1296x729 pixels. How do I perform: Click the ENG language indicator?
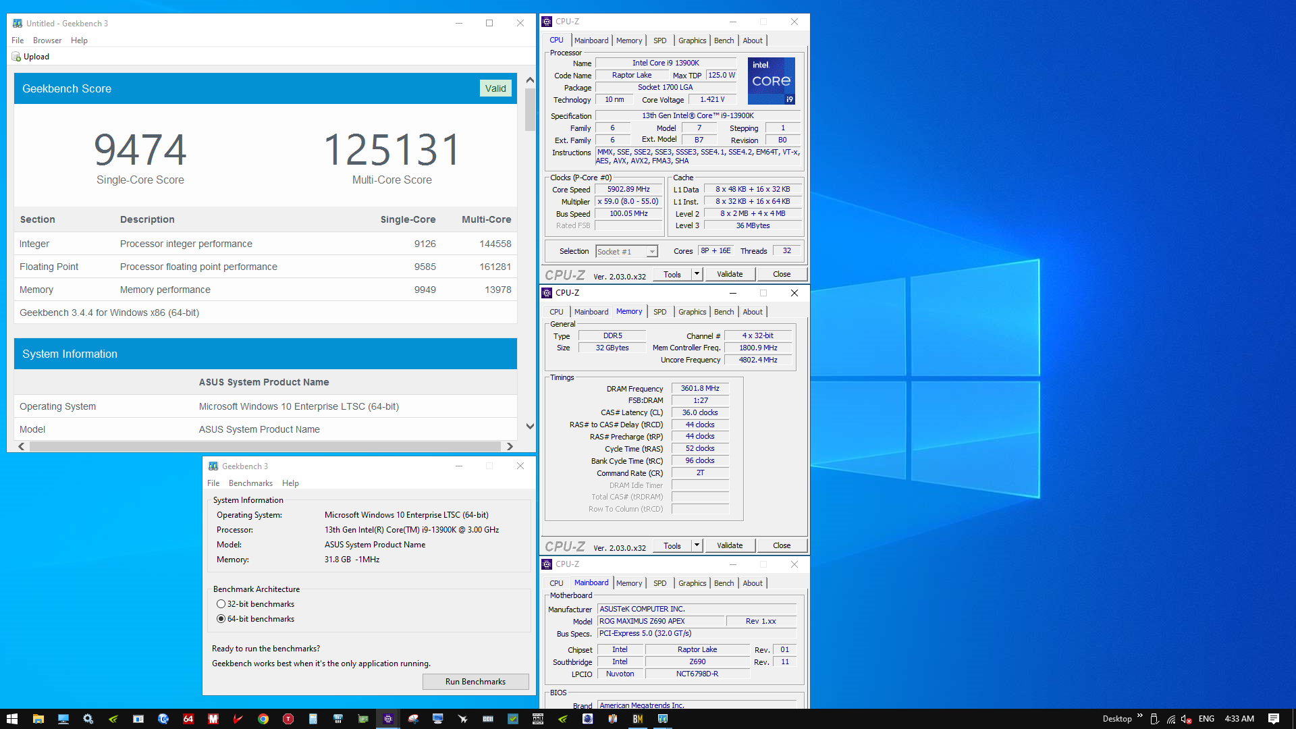(1206, 719)
